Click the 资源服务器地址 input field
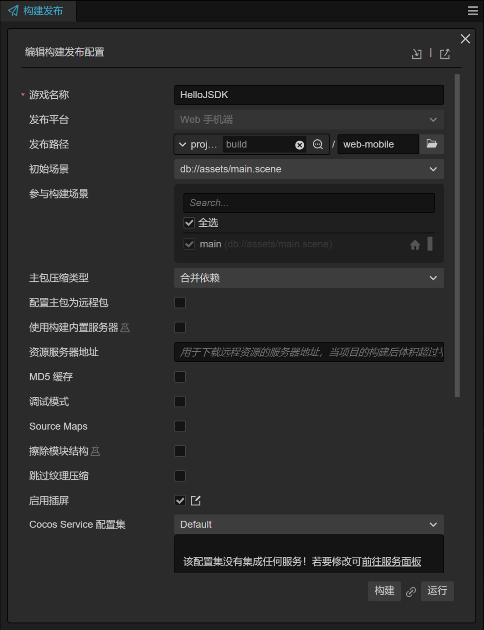This screenshot has width=484, height=630. pos(309,352)
